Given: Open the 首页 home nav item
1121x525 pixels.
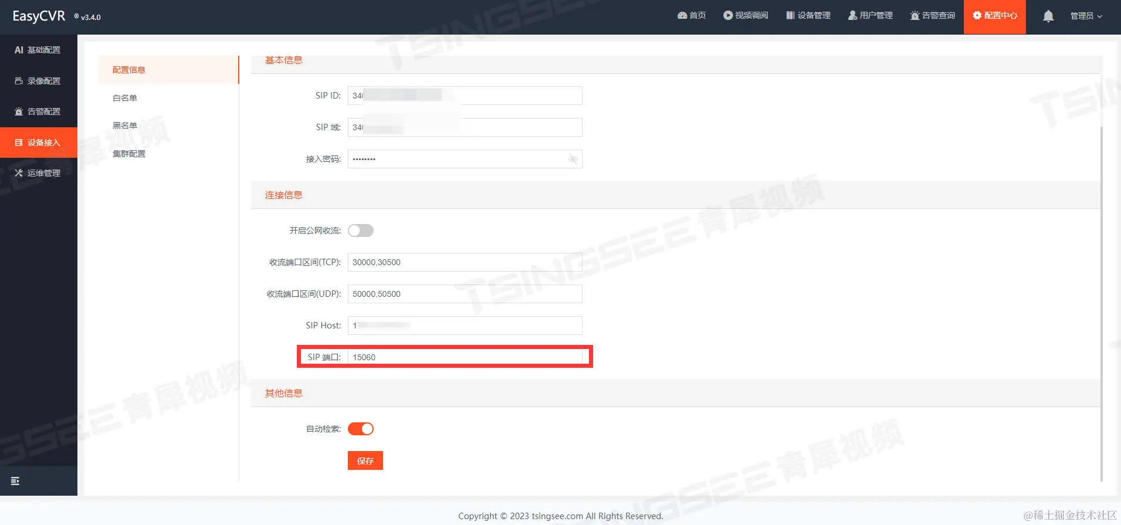Looking at the screenshot, I should coord(692,15).
